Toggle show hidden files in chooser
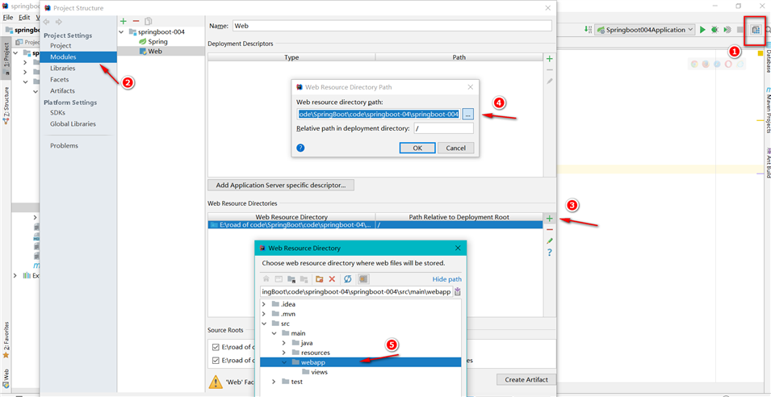The height and width of the screenshot is (397, 771). pyautogui.click(x=363, y=279)
